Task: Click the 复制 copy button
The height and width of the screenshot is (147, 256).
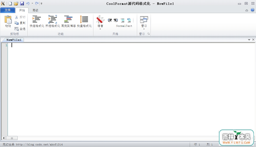Action: (x=20, y=23)
